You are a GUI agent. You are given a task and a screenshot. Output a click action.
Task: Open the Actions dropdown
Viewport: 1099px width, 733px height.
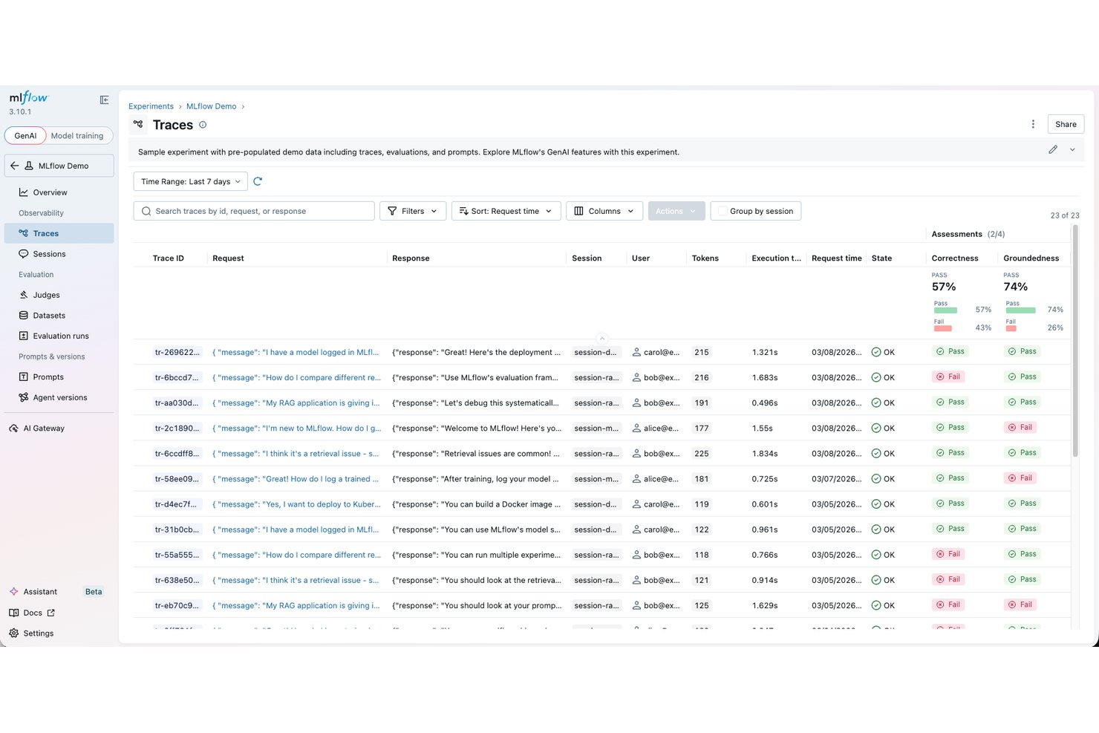[676, 211]
